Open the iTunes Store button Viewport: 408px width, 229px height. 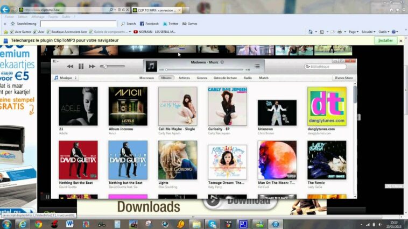[344, 78]
